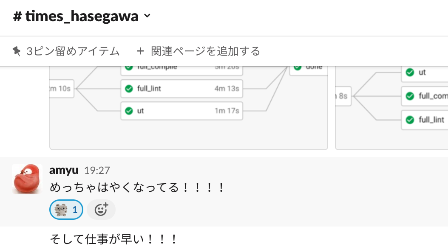The image size is (448, 252).
Task: Click the 8s stage box
Action: click(343, 96)
